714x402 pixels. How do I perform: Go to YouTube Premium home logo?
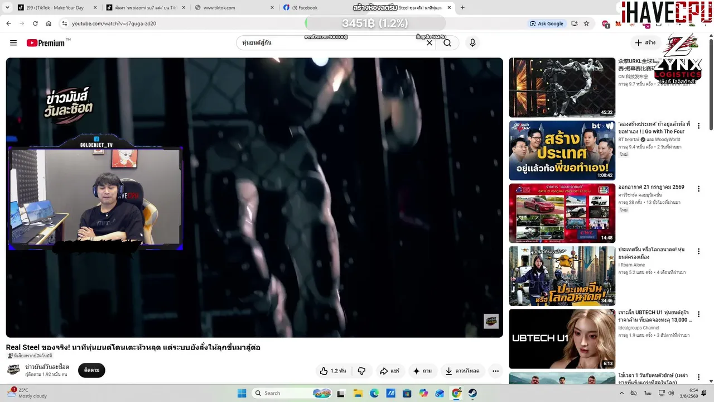(x=45, y=43)
